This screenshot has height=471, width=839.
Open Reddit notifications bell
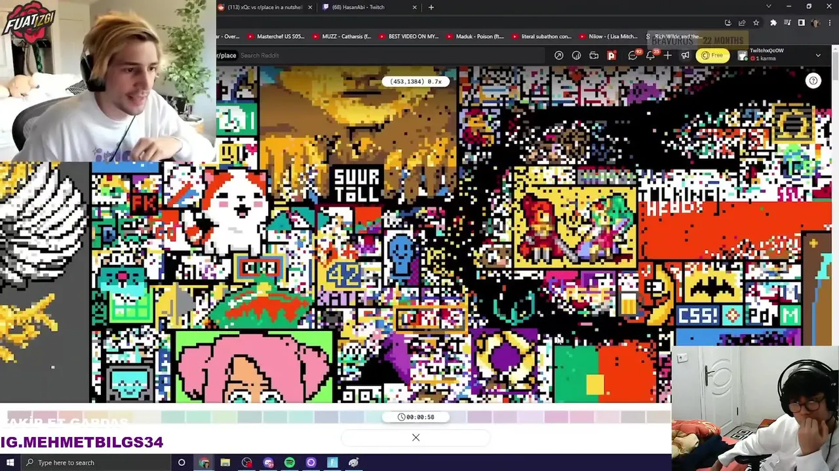click(651, 56)
